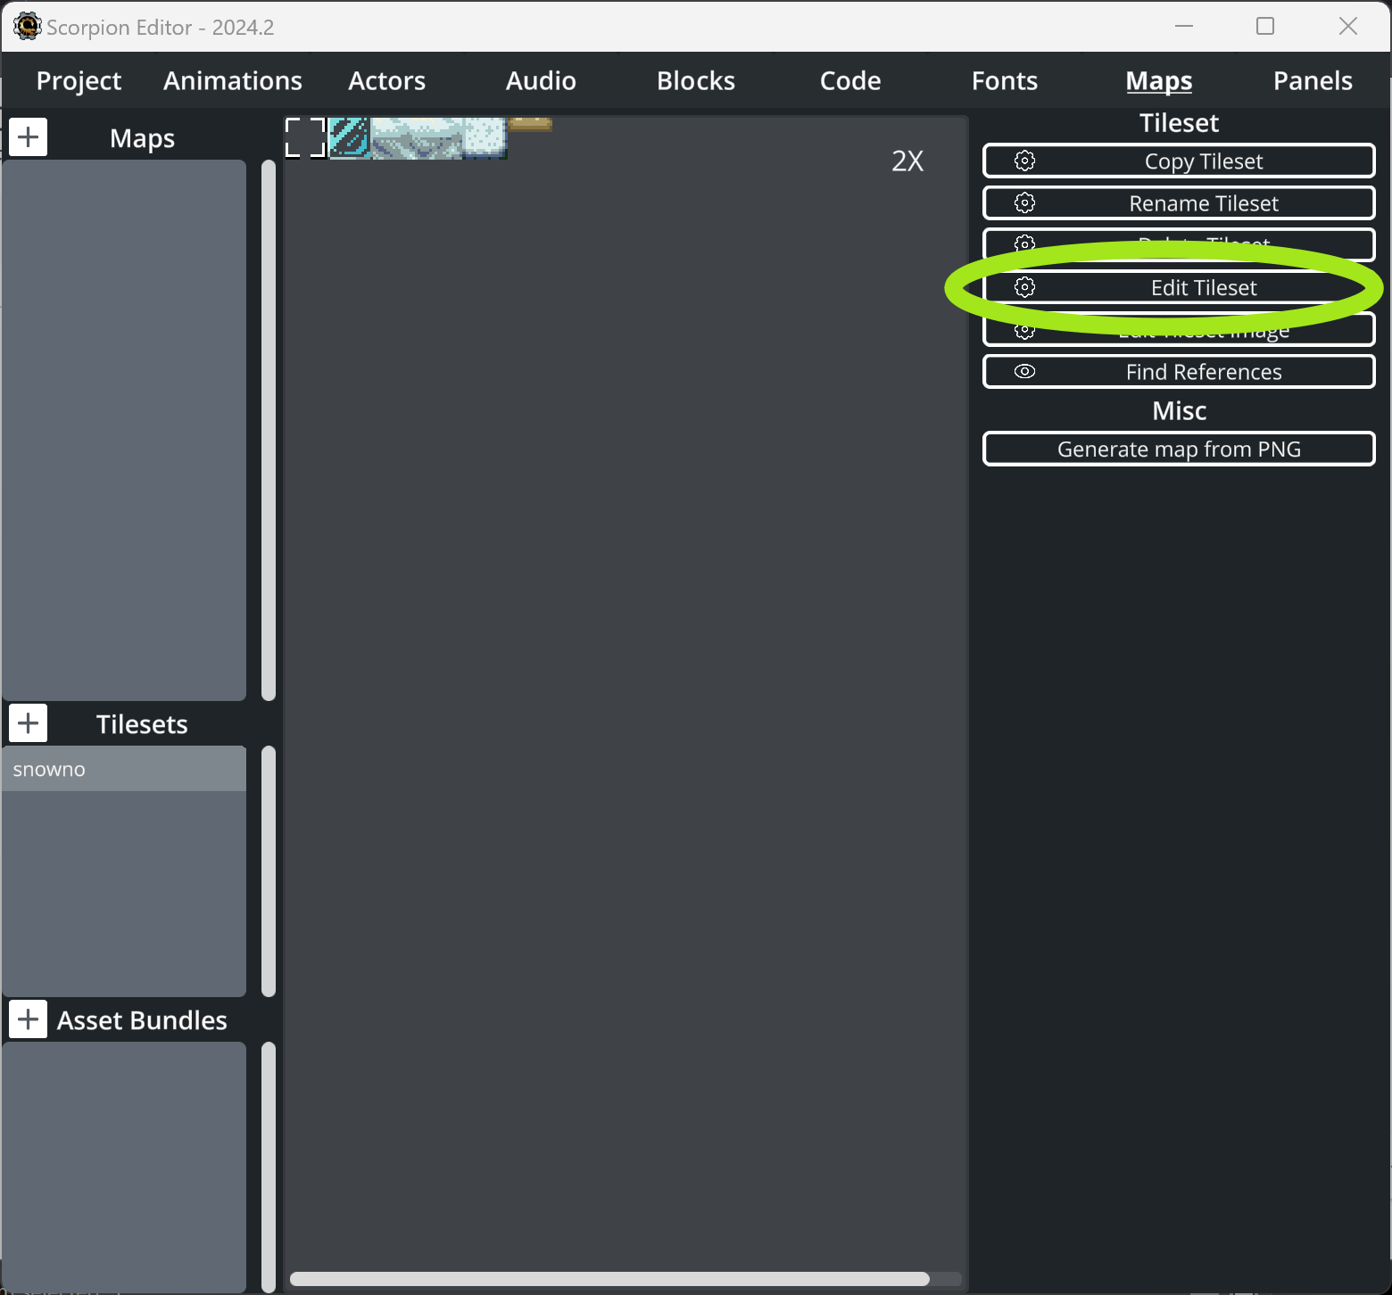Open the Panels tab
The height and width of the screenshot is (1295, 1392).
pyautogui.click(x=1313, y=80)
